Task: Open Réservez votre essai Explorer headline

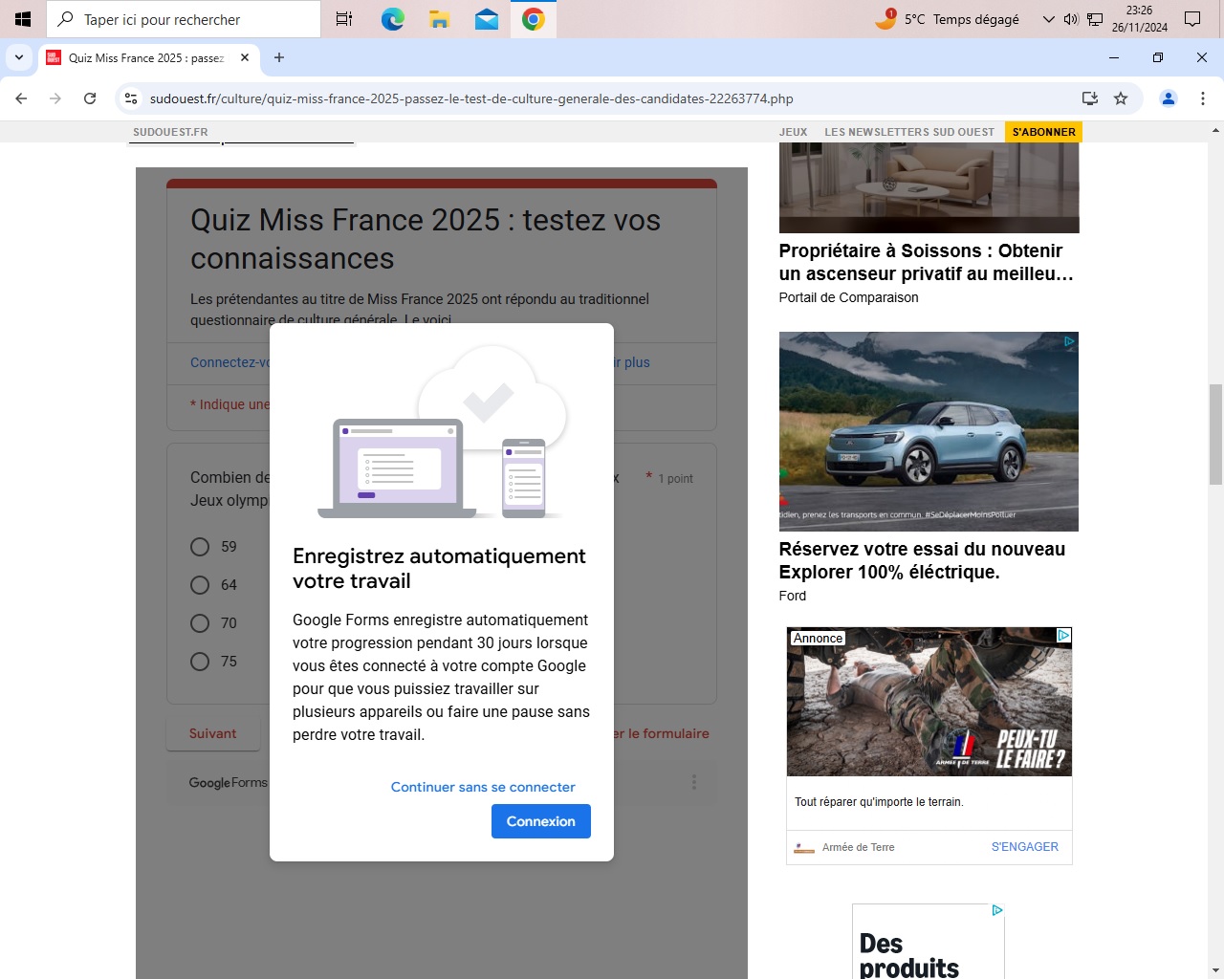Action: click(x=922, y=560)
